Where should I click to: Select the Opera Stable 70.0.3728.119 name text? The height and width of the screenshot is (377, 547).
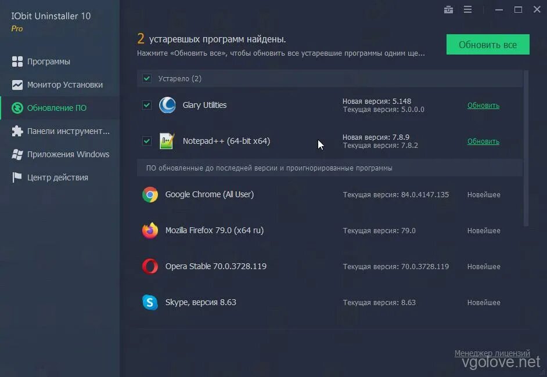(215, 266)
